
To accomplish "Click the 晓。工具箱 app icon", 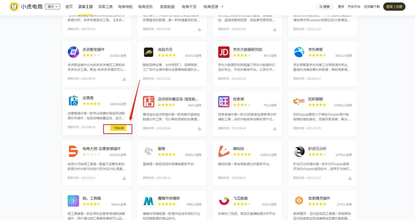I will pyautogui.click(x=73, y=201).
